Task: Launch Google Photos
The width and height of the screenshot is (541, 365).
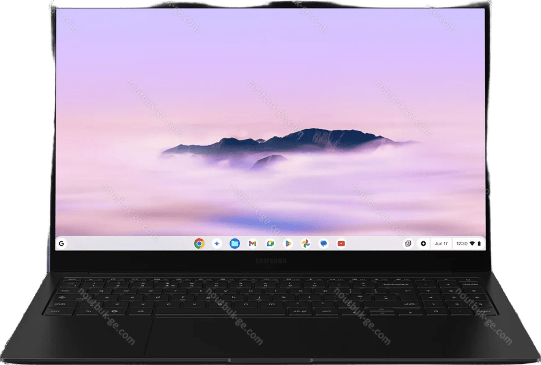Action: 306,244
